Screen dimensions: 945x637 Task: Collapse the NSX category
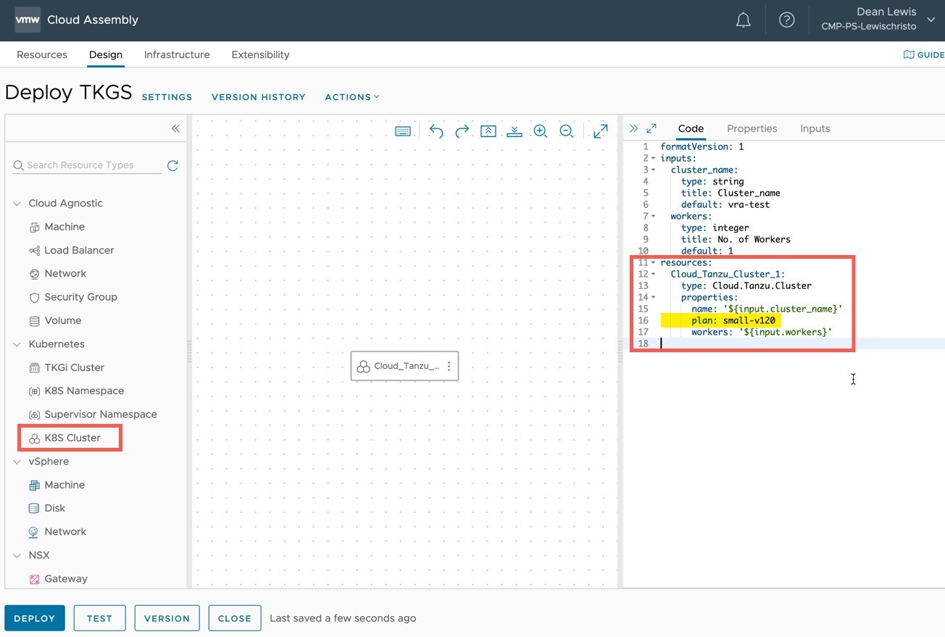[17, 556]
